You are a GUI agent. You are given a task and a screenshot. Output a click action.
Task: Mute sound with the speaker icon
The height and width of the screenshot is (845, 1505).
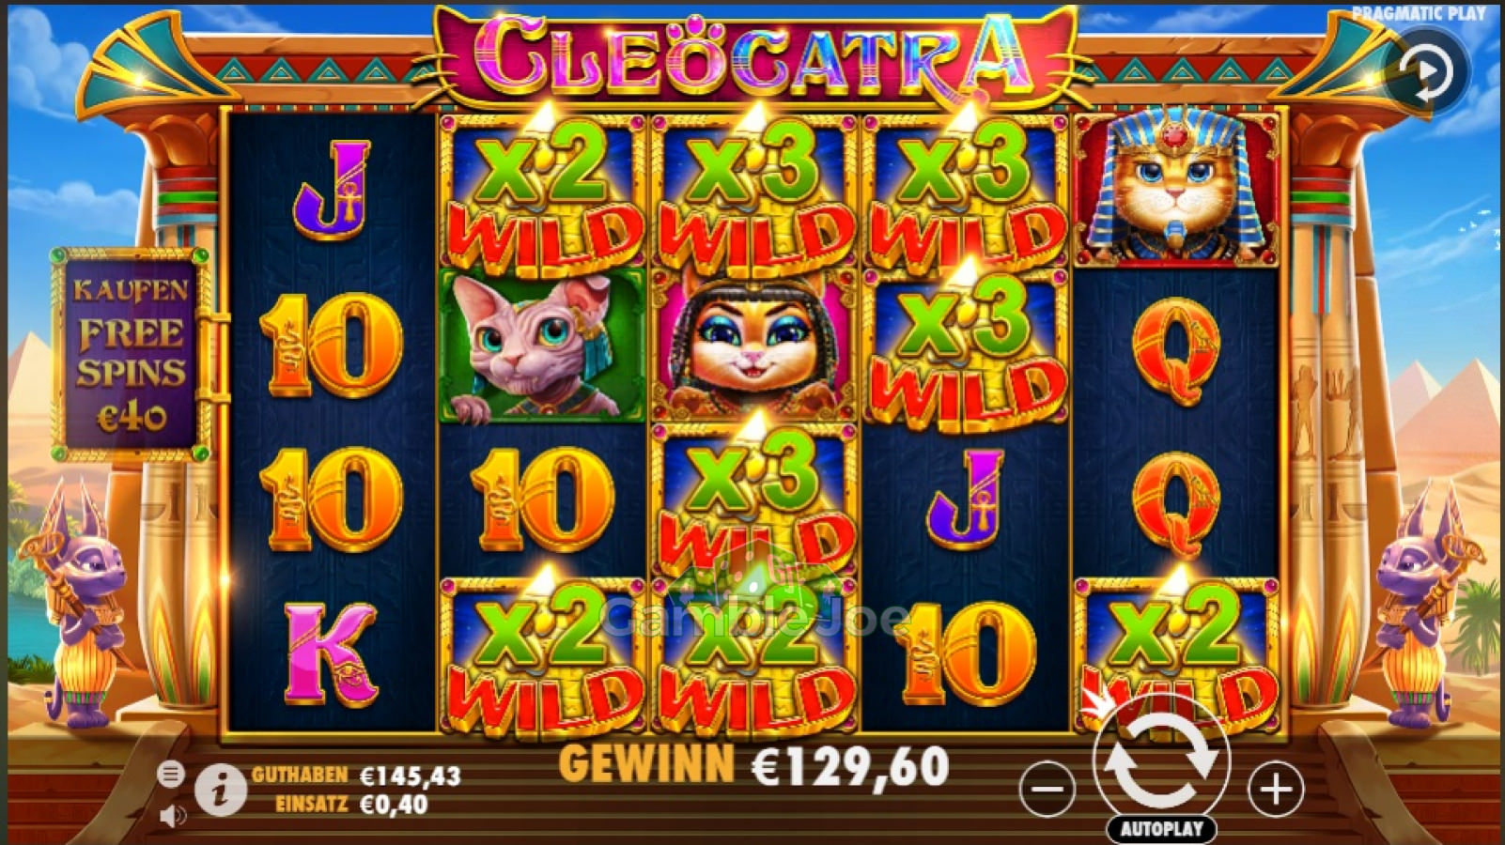(x=171, y=815)
